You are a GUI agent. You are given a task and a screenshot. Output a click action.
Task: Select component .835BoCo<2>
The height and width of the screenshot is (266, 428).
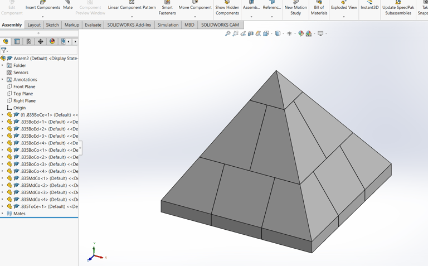tap(42, 157)
